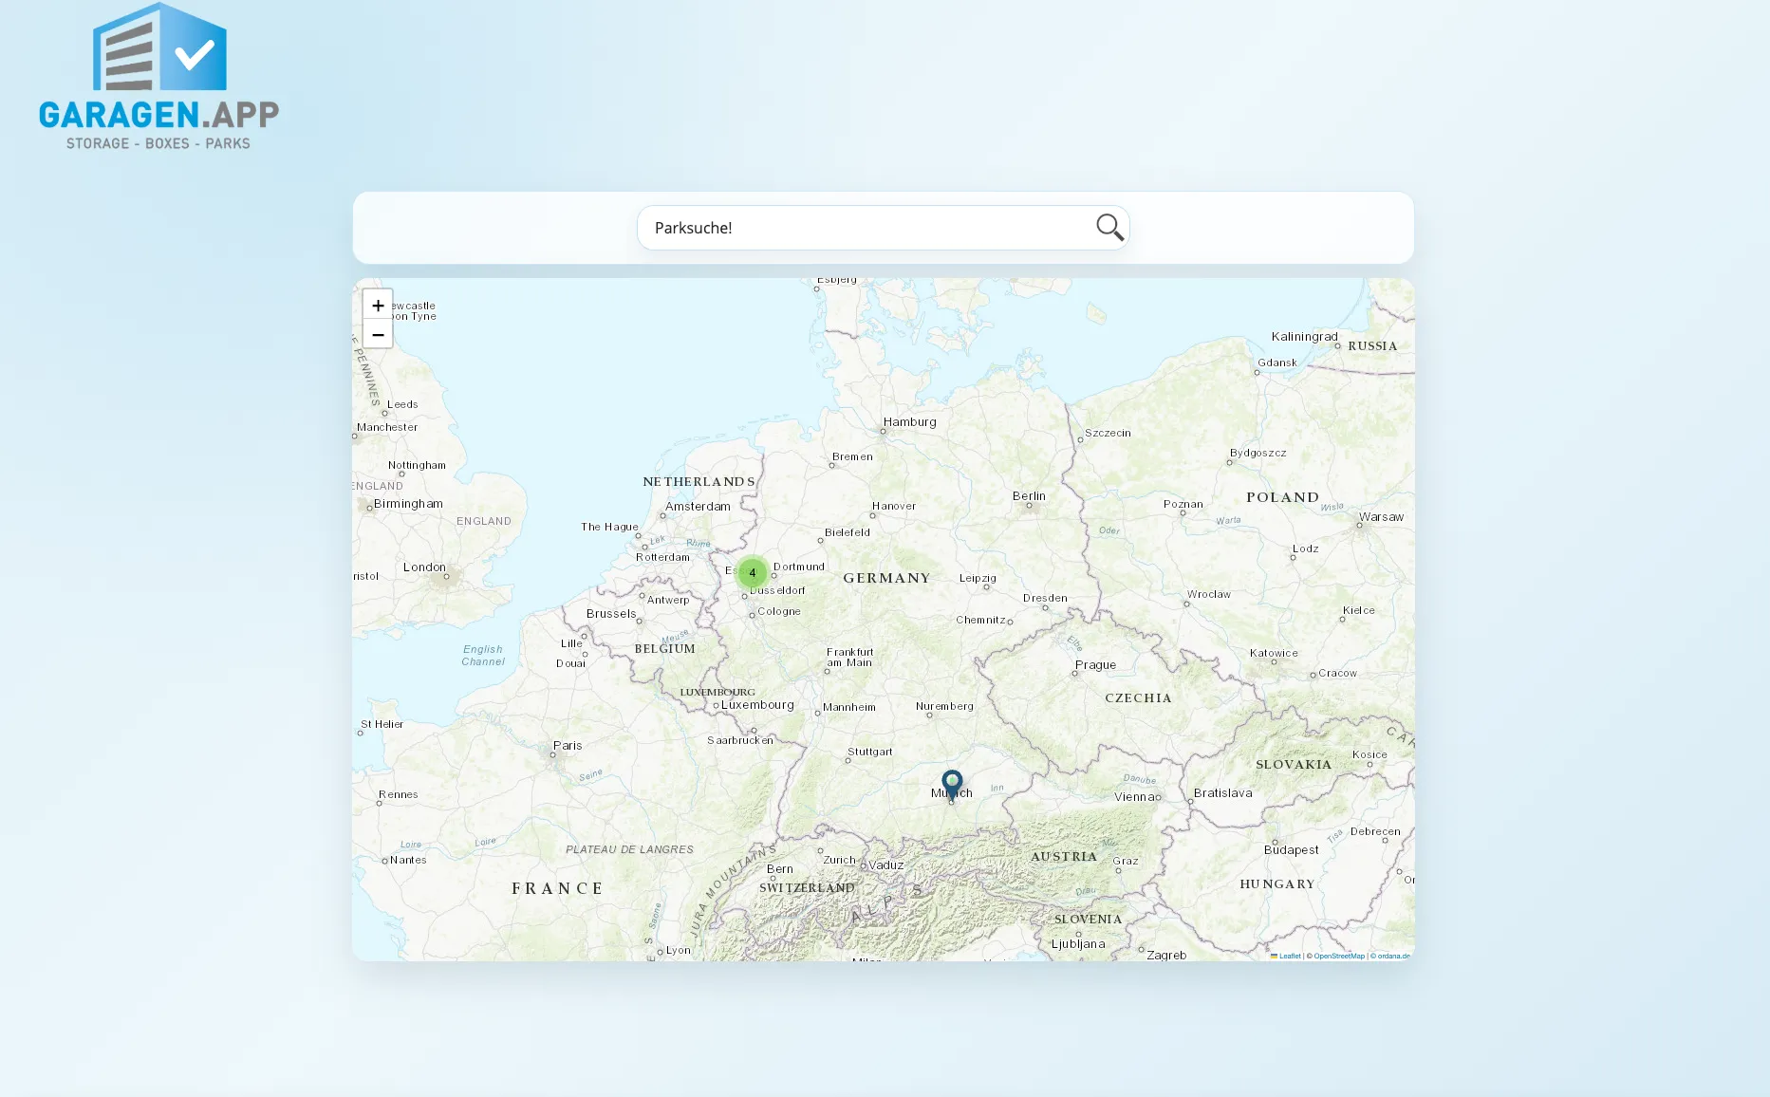Viewport: 1770px width, 1097px height.
Task: Click the POLAND country label
Action: tap(1283, 497)
